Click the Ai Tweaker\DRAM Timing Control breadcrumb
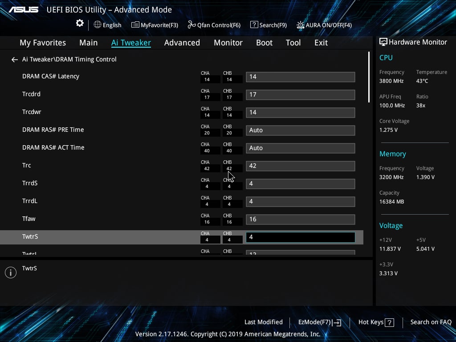The image size is (456, 342). pyautogui.click(x=69, y=59)
